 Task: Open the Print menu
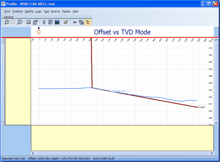[7, 12]
